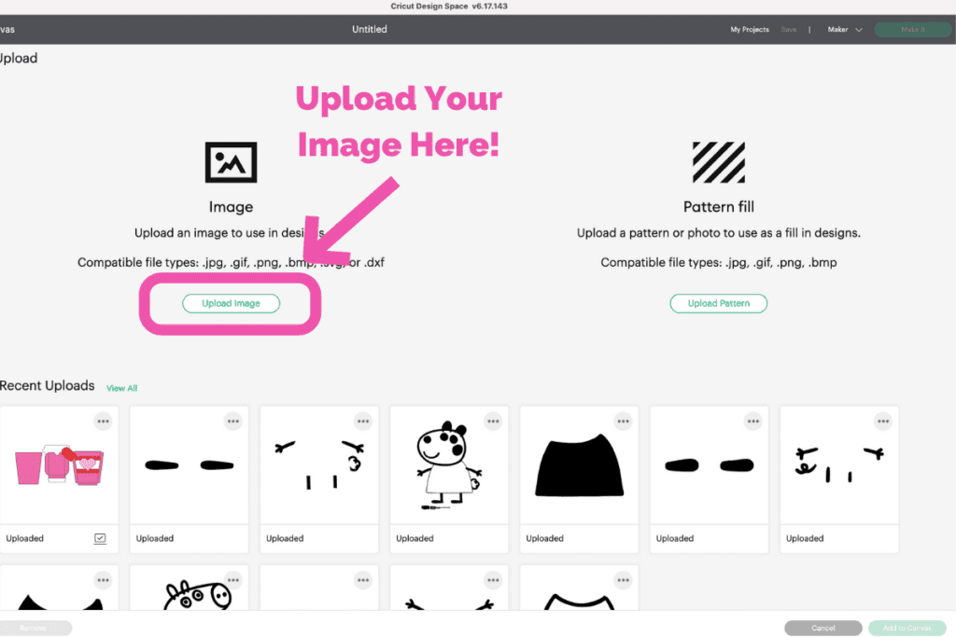The height and width of the screenshot is (637, 956).
Task: Click the Add to Canvas button
Action: [907, 628]
